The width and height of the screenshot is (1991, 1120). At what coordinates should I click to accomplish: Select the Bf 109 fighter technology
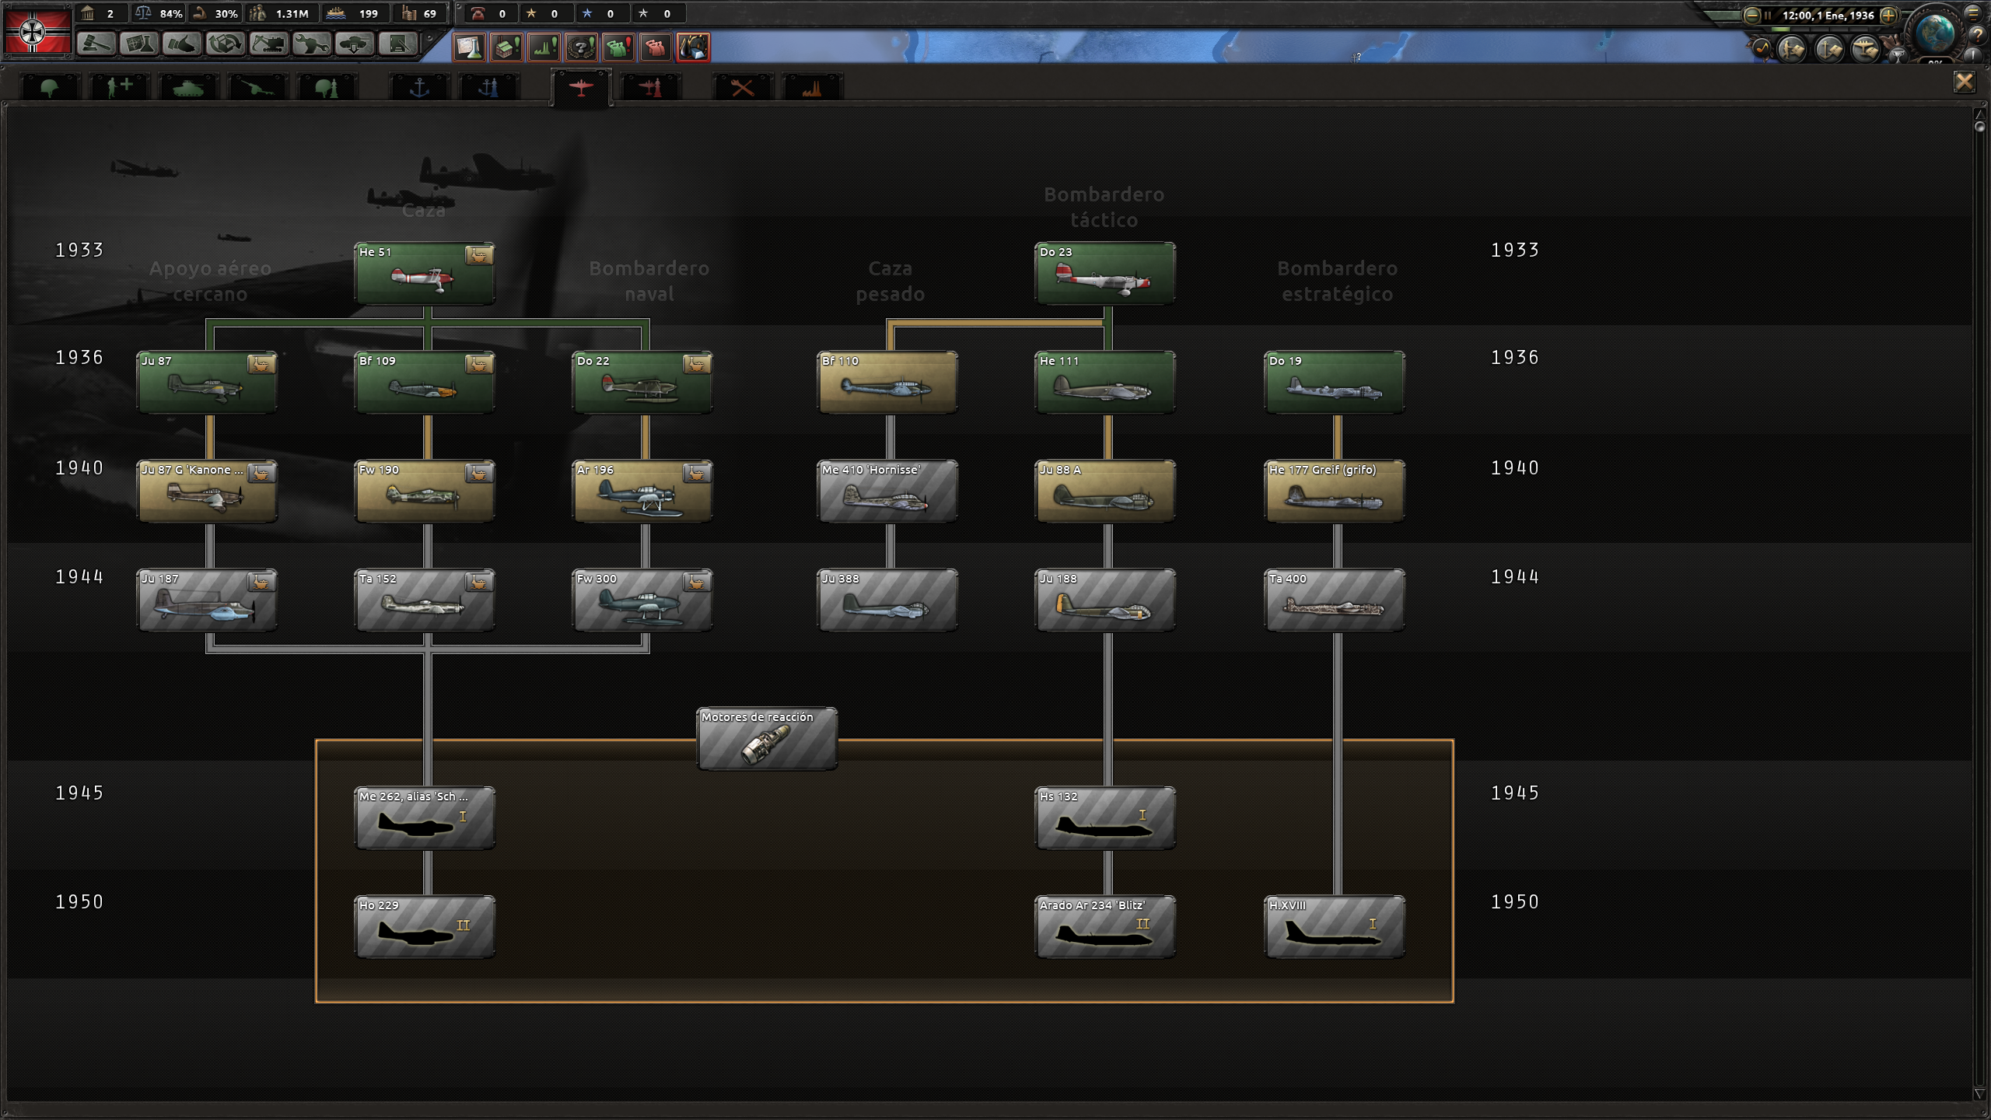tap(424, 383)
